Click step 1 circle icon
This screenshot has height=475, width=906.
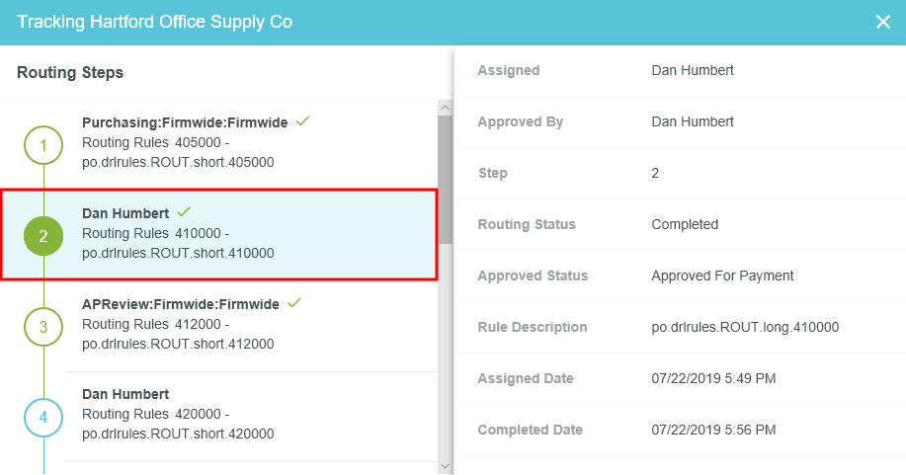click(x=43, y=146)
